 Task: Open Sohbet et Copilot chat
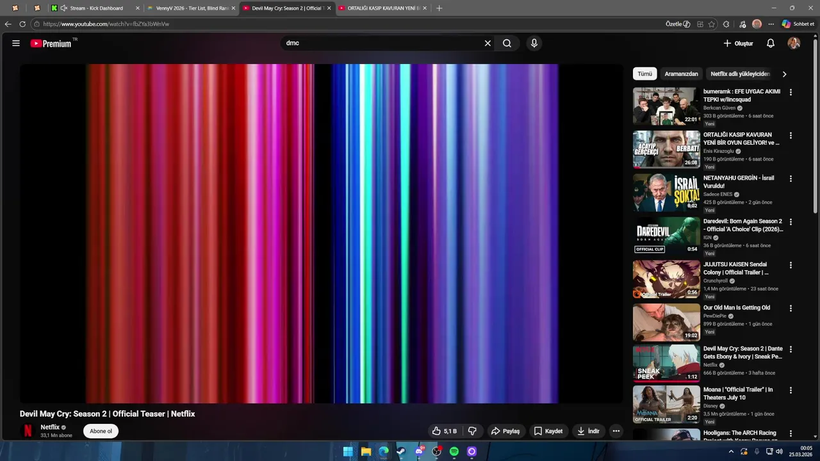pyautogui.click(x=798, y=24)
